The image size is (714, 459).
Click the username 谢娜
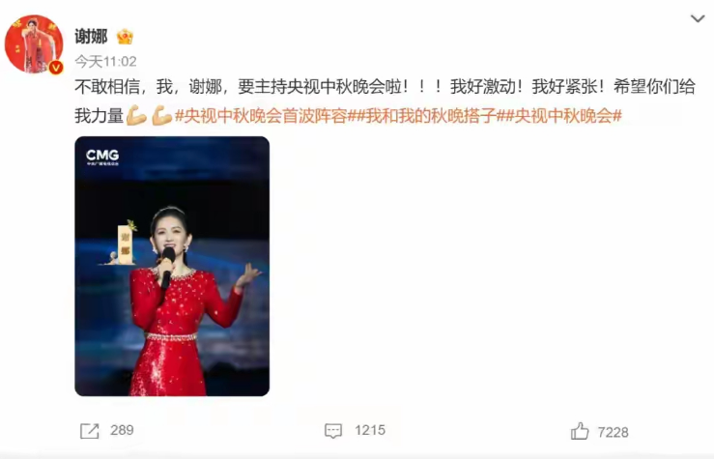tap(91, 37)
